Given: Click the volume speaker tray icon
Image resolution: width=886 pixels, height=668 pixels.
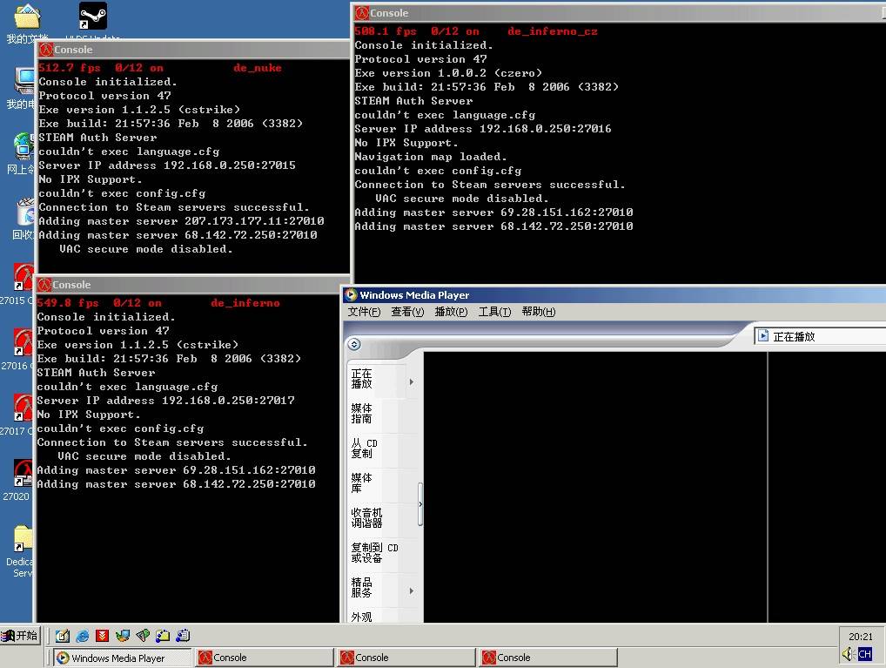Looking at the screenshot, I should tap(848, 654).
